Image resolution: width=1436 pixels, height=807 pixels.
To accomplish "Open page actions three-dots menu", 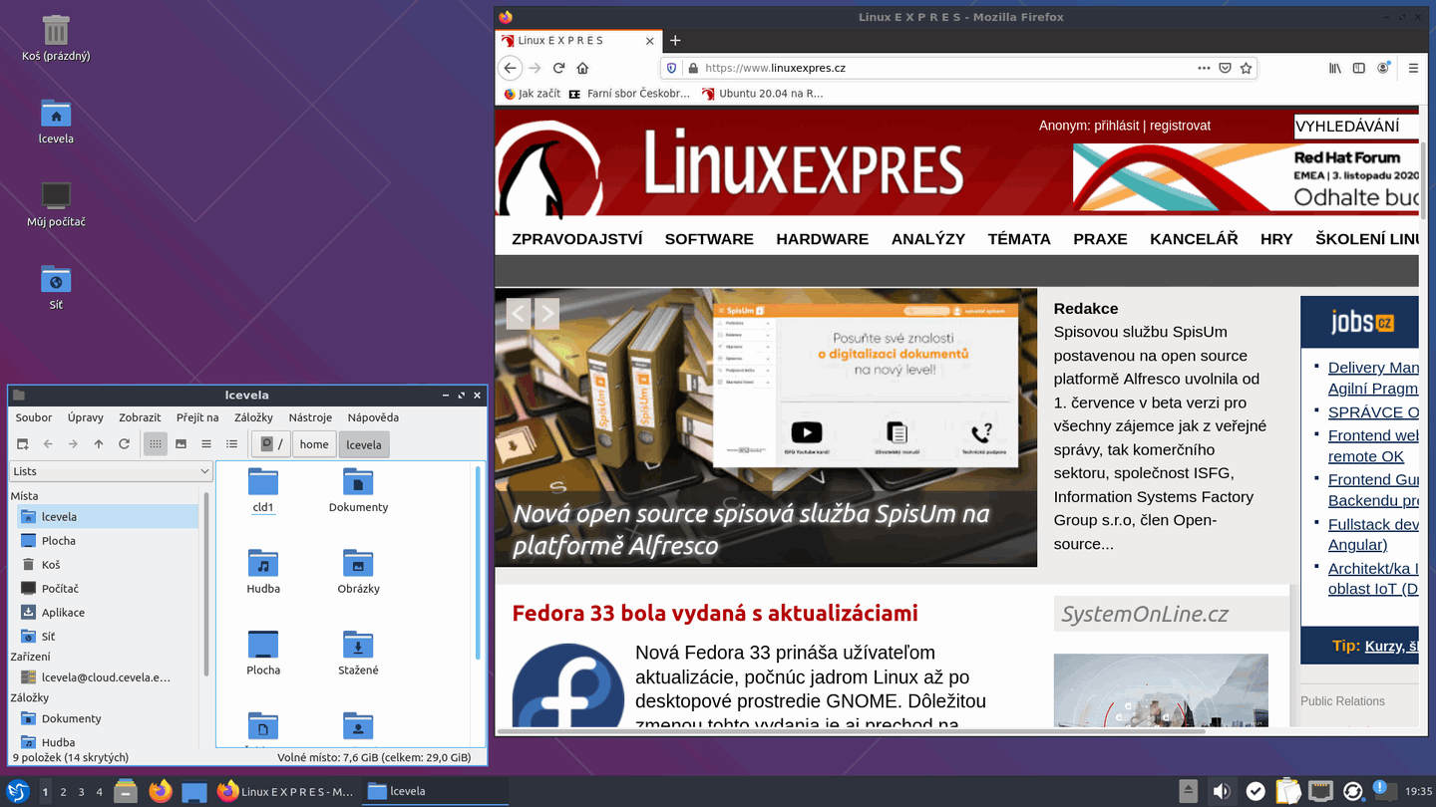I will [x=1204, y=68].
